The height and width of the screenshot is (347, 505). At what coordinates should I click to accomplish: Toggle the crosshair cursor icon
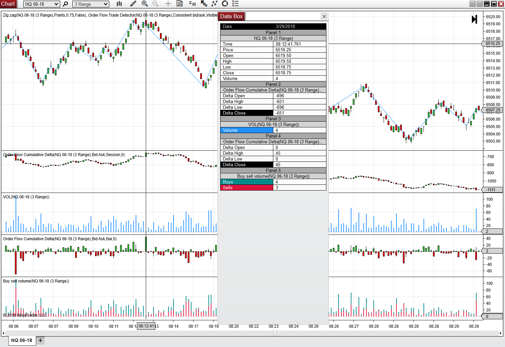click(x=168, y=4)
